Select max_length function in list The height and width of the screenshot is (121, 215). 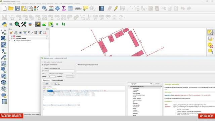[x=136, y=105]
